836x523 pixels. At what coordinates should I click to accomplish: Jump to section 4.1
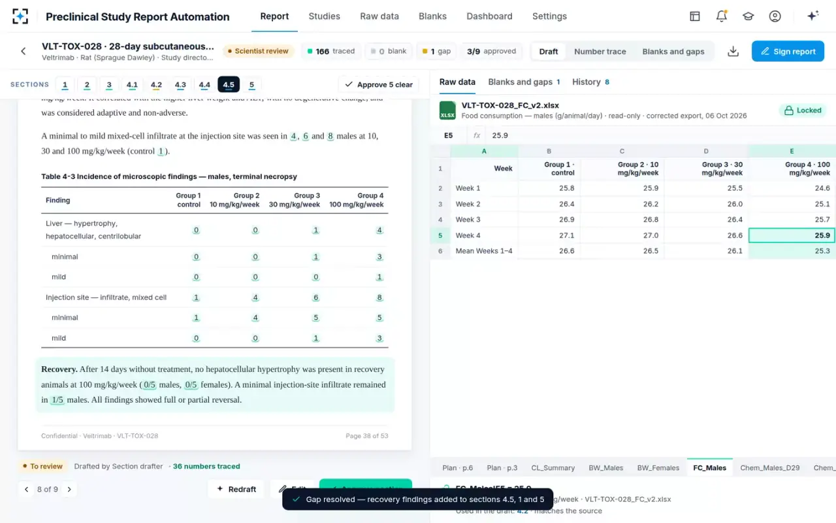[132, 84]
